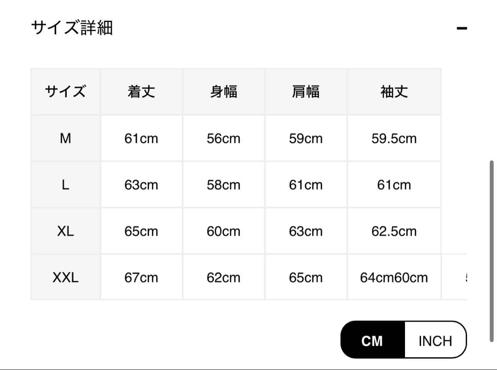Choose the XXL size row label
The image size is (497, 370).
[x=65, y=277]
